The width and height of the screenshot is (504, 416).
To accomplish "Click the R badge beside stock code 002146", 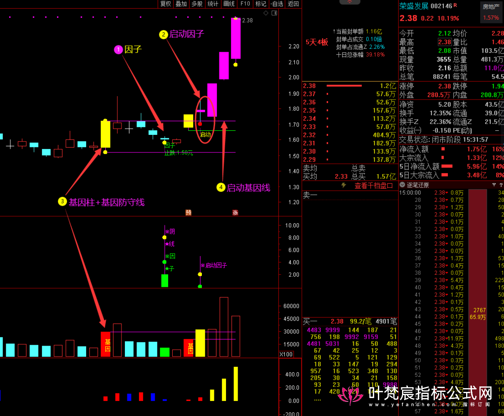I will click(455, 5).
